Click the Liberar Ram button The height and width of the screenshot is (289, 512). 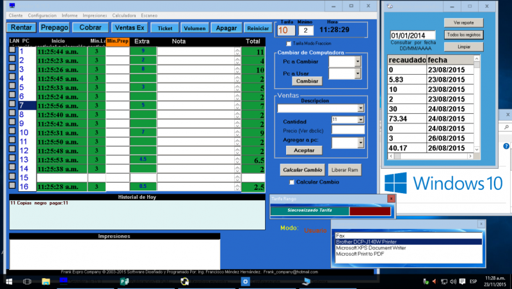coord(345,170)
